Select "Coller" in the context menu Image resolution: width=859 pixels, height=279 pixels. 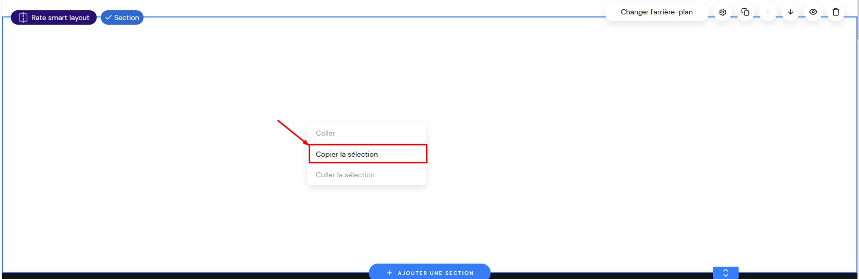(325, 133)
